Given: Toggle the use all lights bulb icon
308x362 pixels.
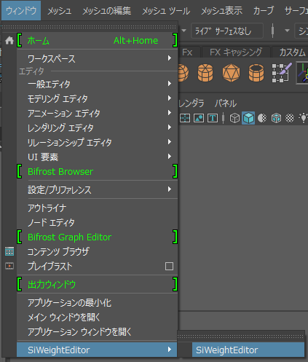Looking at the screenshot, I should point(304,118).
